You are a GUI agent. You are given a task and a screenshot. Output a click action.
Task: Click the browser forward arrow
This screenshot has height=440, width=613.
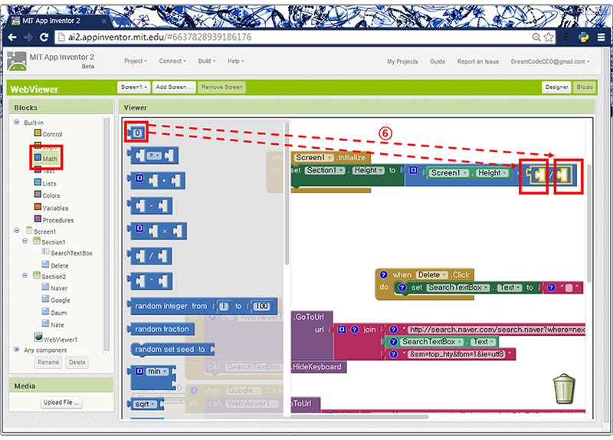28,37
